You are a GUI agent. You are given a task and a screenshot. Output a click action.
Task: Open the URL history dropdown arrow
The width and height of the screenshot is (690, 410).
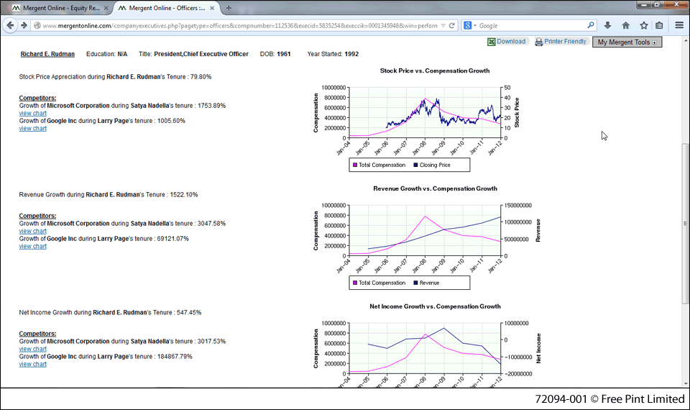coord(442,25)
